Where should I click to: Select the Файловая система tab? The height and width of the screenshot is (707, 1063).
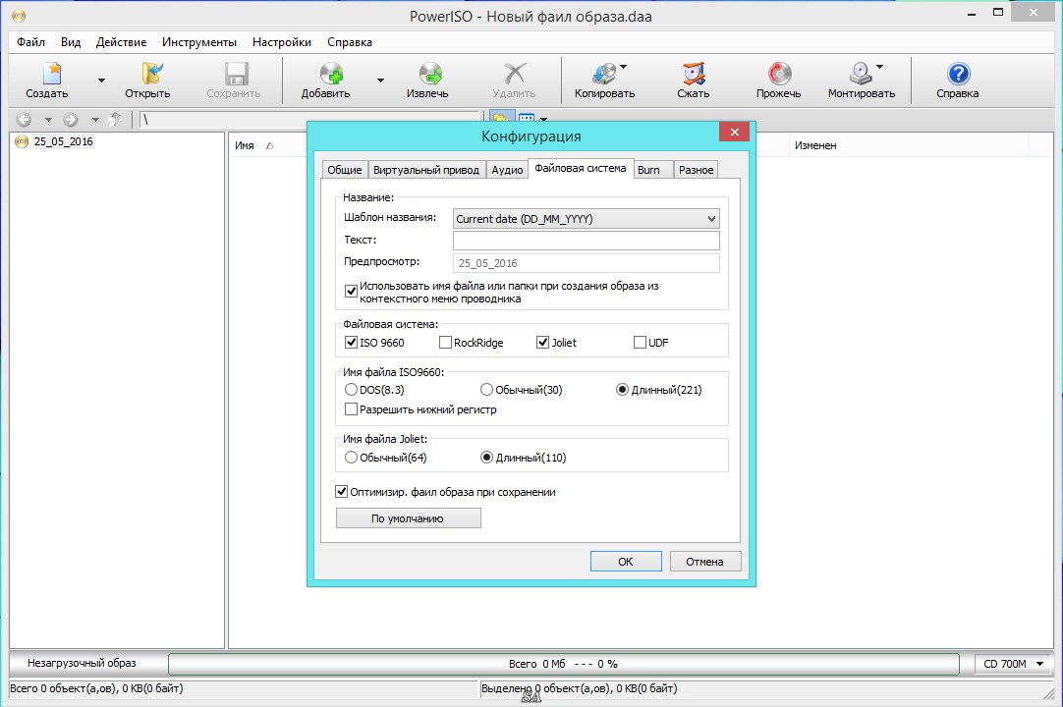[581, 168]
